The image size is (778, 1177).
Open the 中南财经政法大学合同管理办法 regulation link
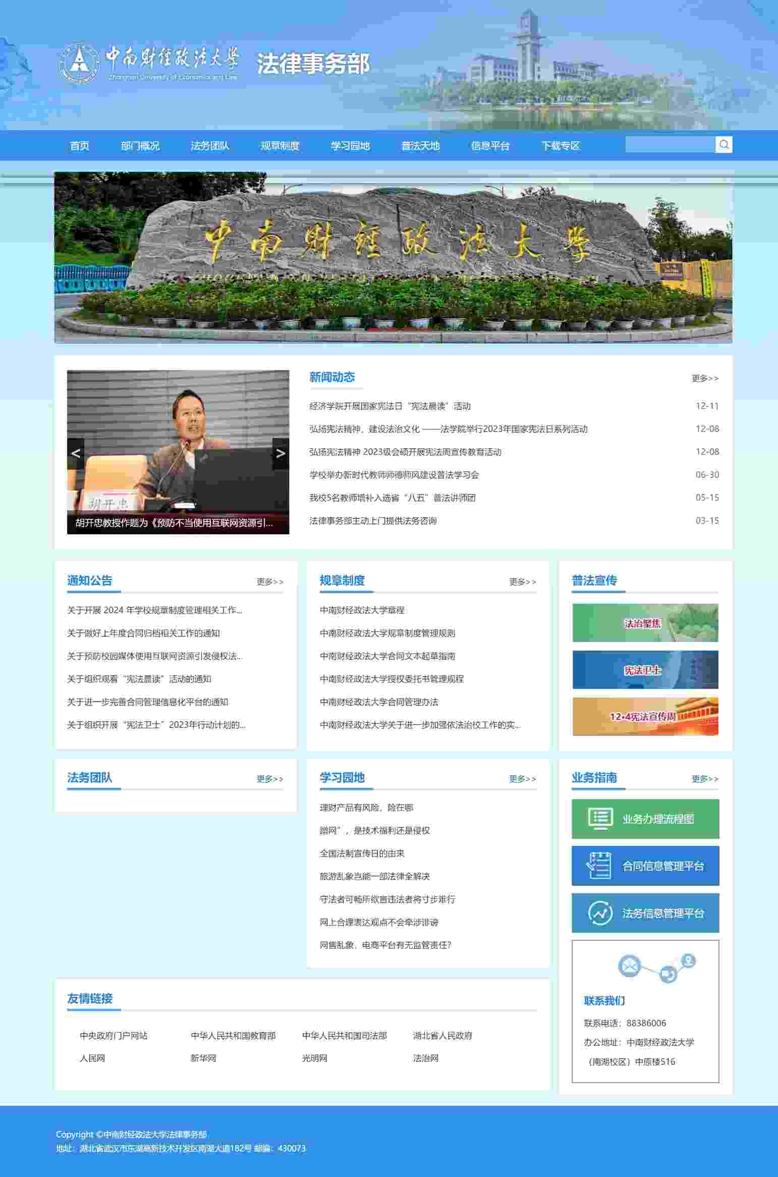click(378, 702)
